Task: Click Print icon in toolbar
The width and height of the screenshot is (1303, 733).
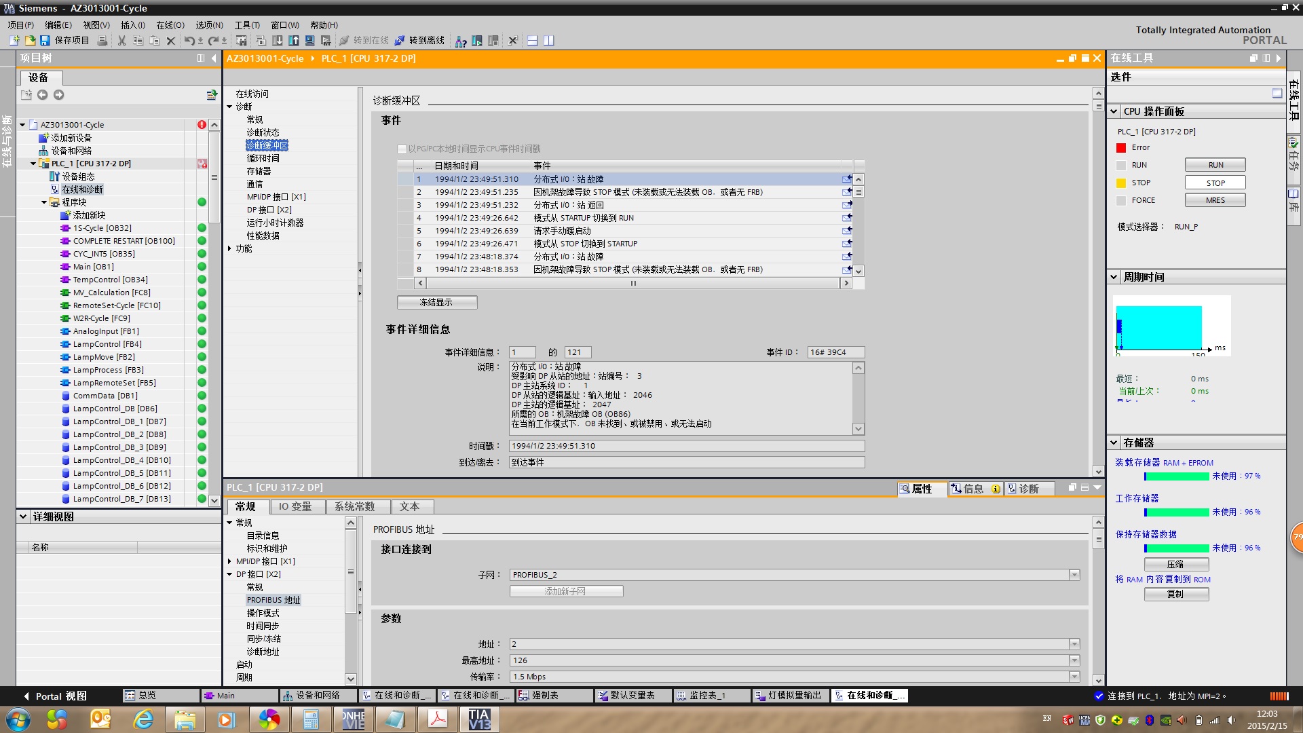Action: (x=102, y=41)
